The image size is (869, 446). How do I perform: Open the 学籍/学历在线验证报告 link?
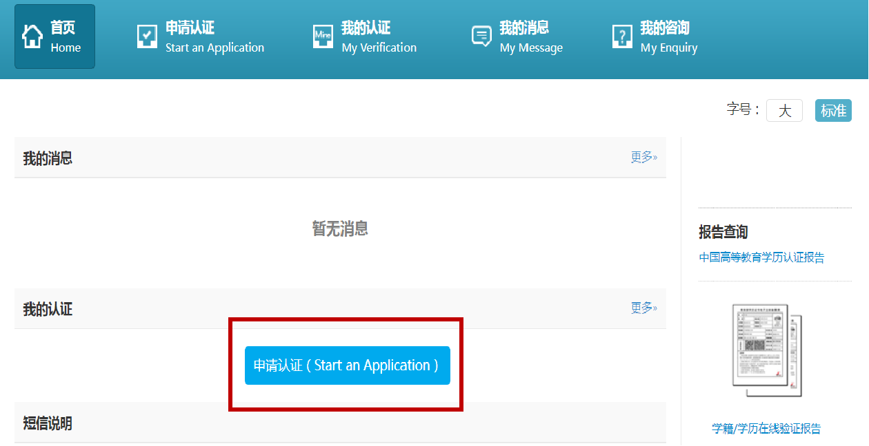(766, 428)
